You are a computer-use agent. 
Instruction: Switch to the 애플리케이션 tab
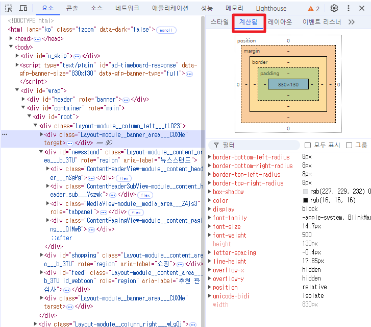pos(170,8)
